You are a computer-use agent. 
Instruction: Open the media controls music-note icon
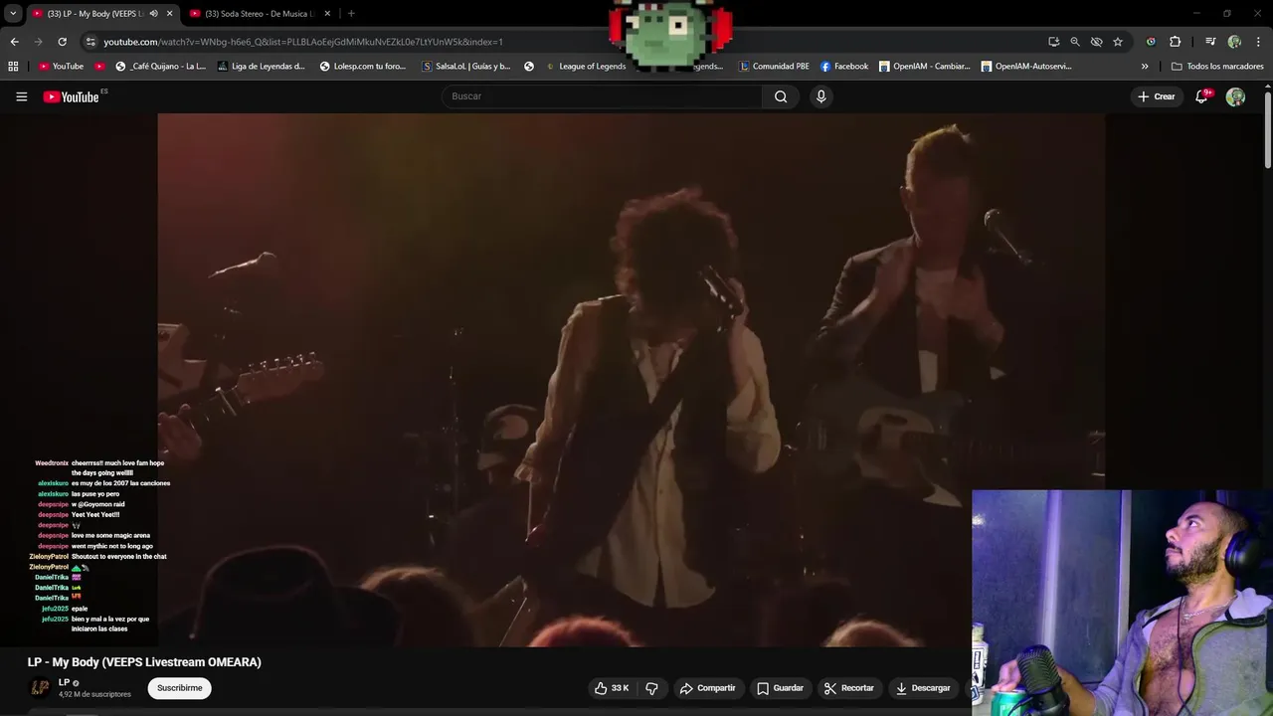pos(1210,42)
